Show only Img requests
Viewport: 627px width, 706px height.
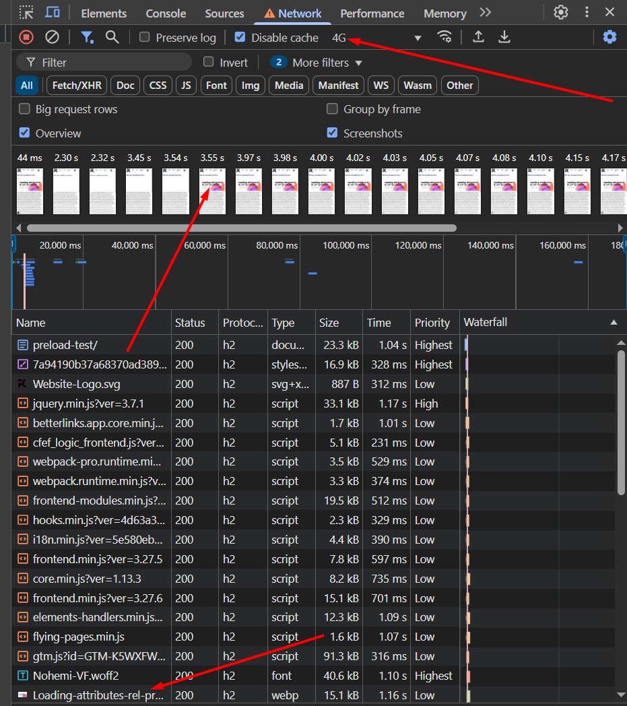(251, 86)
